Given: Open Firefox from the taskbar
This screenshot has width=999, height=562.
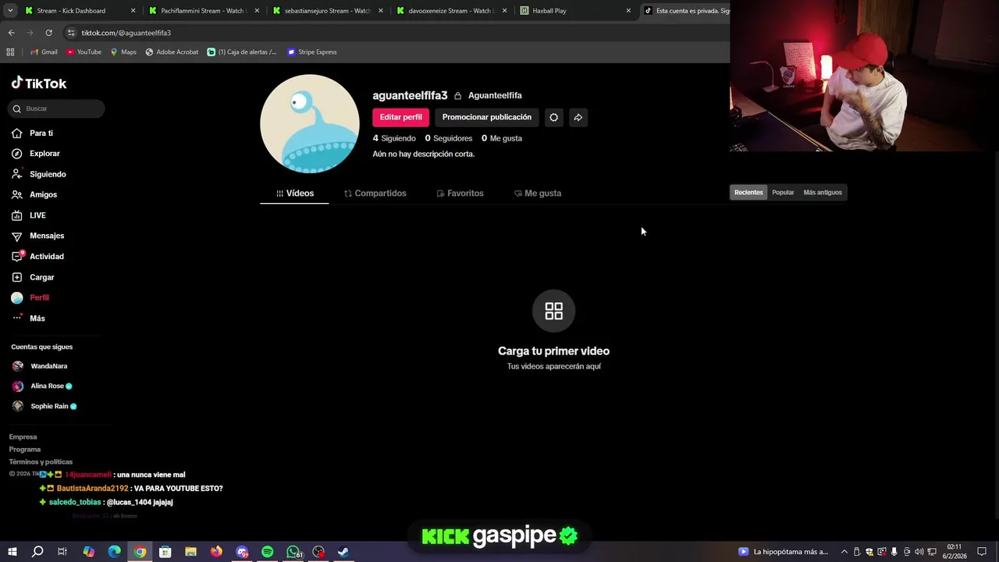Looking at the screenshot, I should [x=216, y=552].
